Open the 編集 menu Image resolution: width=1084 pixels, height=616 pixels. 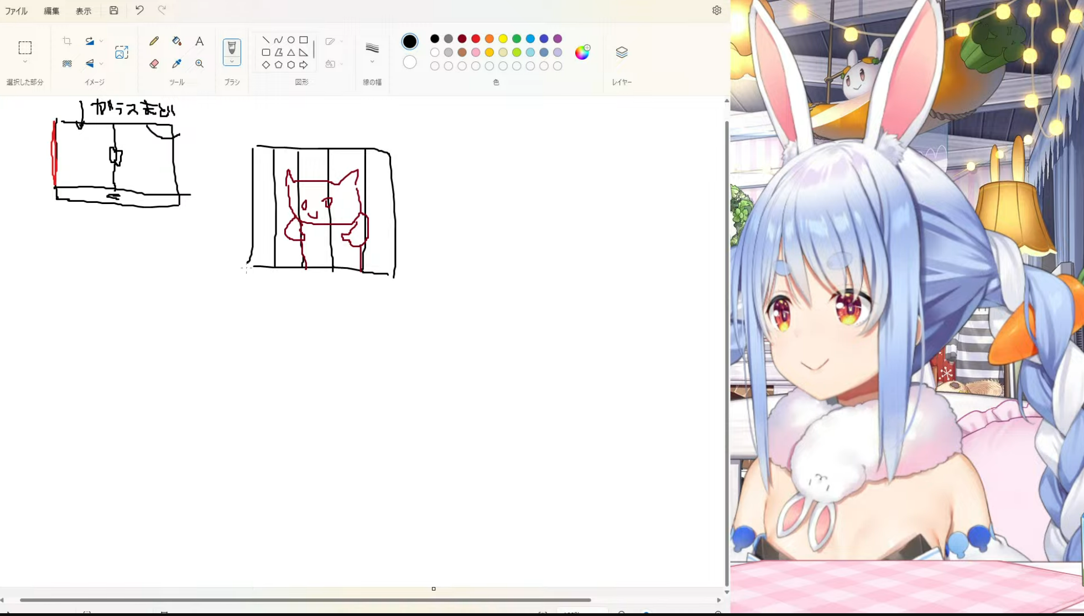(51, 11)
